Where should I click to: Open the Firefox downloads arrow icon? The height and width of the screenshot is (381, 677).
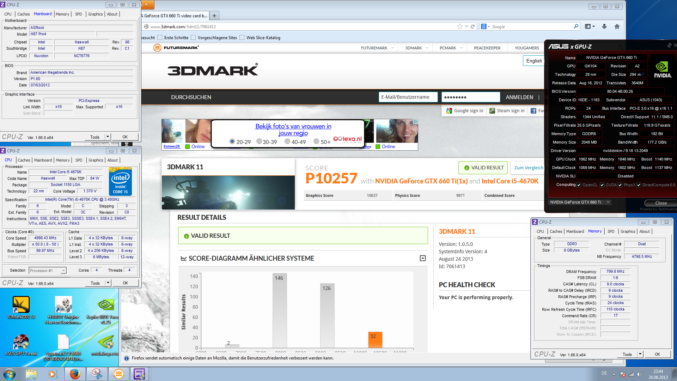point(604,26)
